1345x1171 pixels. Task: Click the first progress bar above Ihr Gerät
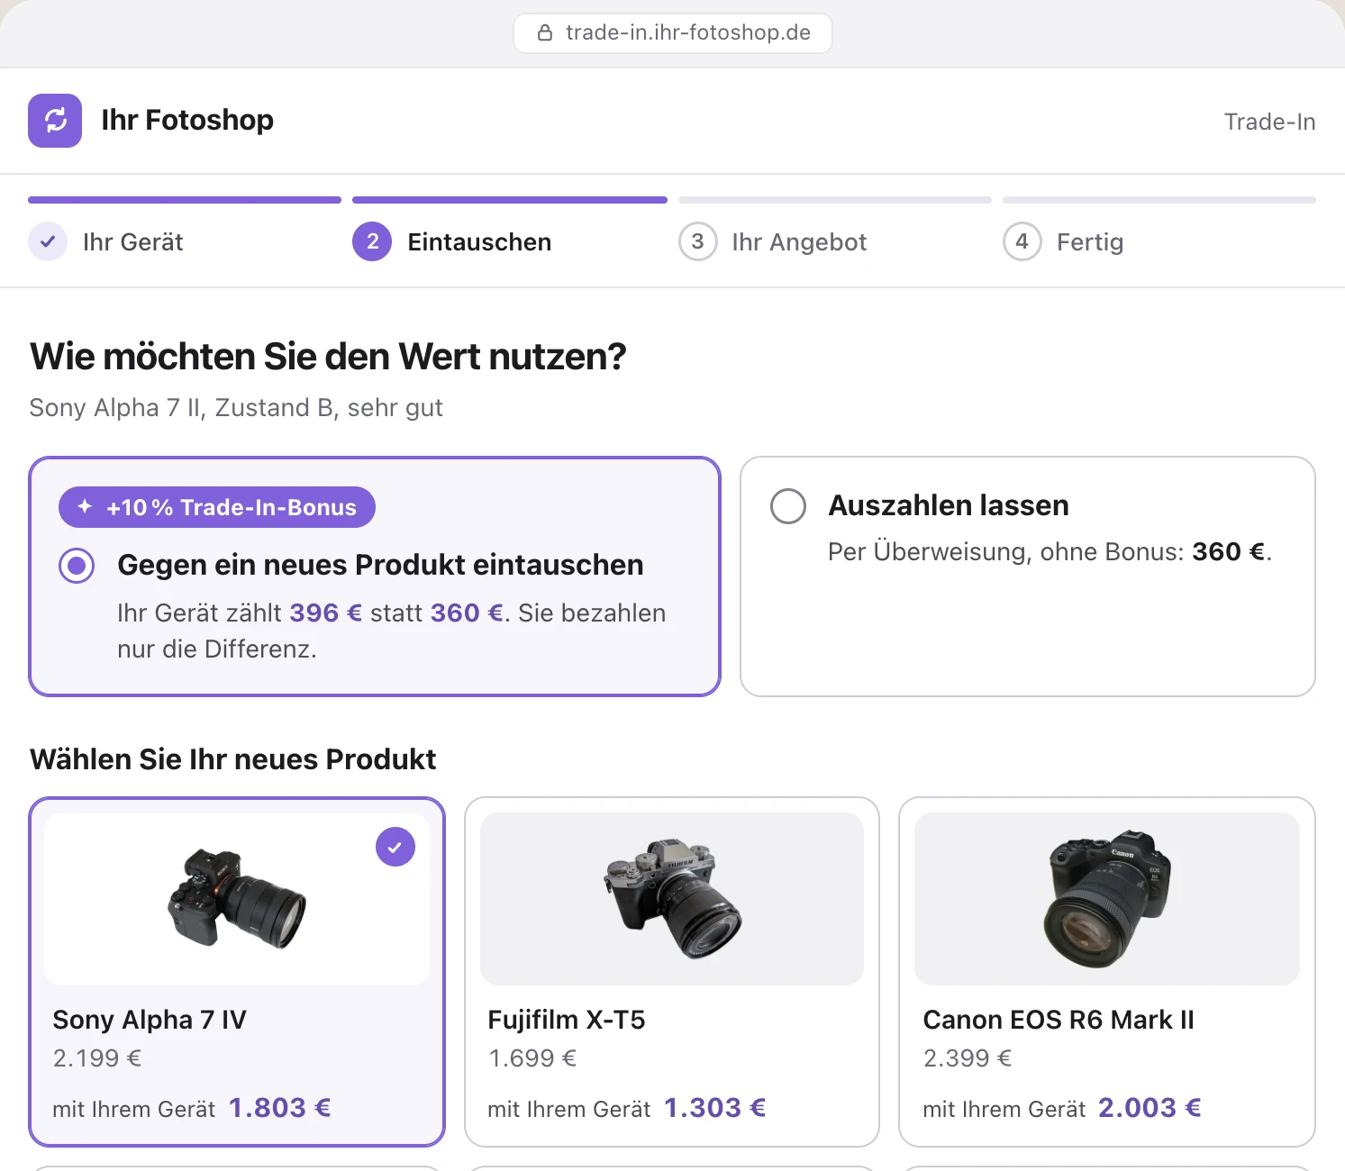click(185, 200)
